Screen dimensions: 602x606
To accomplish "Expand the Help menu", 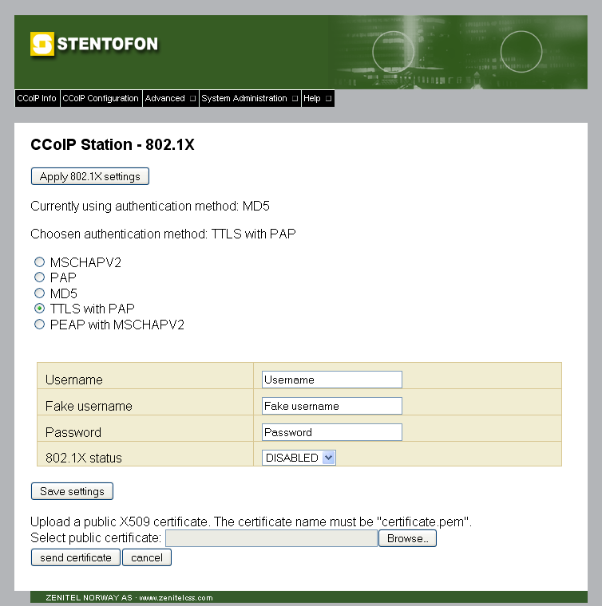I will (317, 99).
